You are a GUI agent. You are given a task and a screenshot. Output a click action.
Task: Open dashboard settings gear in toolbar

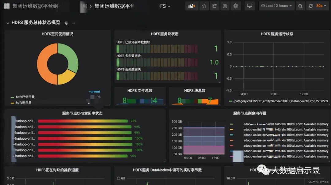click(x=236, y=6)
